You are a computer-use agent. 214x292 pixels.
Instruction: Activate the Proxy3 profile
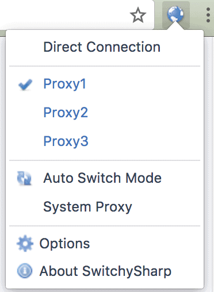point(66,141)
